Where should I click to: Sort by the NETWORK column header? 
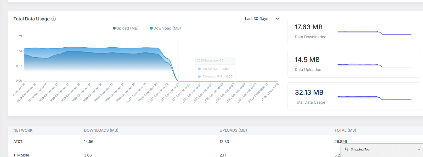(23, 130)
